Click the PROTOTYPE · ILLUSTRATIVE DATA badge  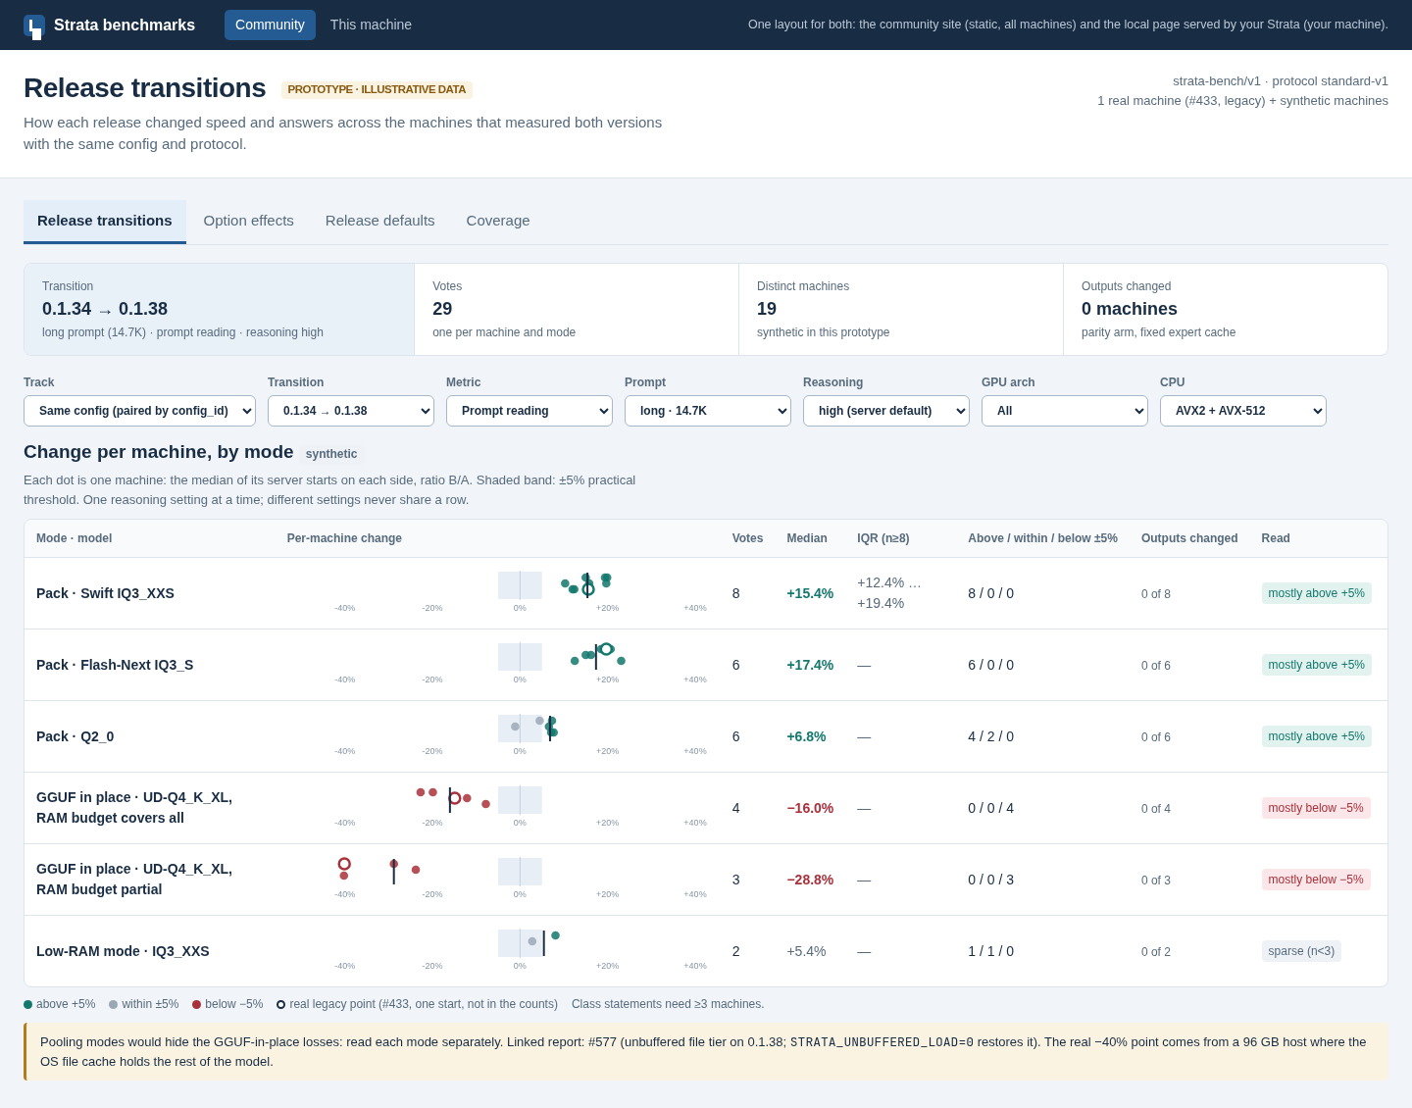[x=377, y=89]
